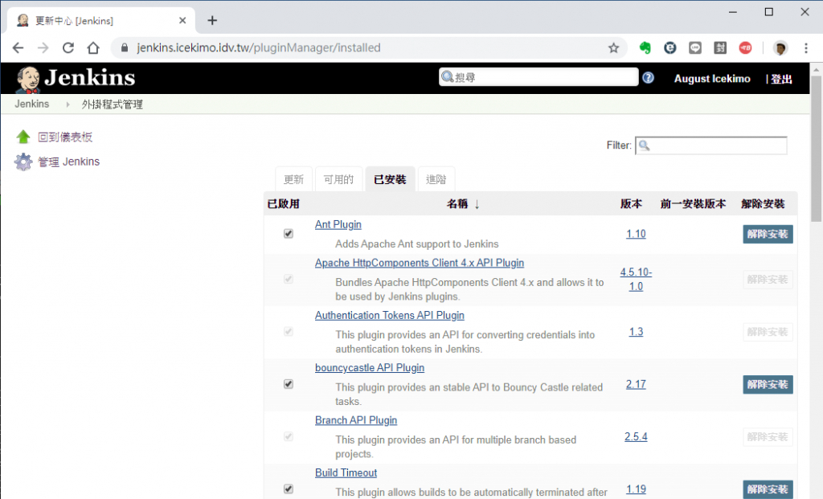Switch to the 更新 tab
The height and width of the screenshot is (499, 823).
coord(293,179)
